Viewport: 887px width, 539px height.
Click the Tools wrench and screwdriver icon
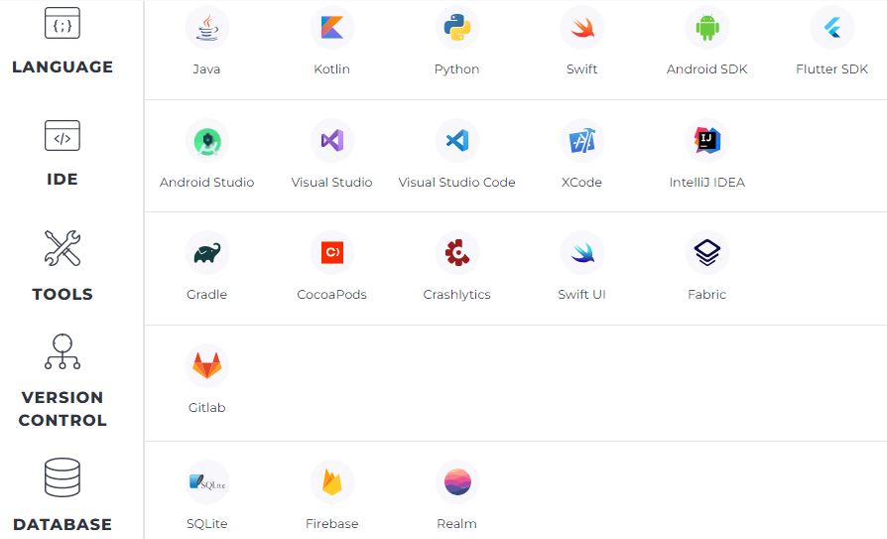click(63, 248)
